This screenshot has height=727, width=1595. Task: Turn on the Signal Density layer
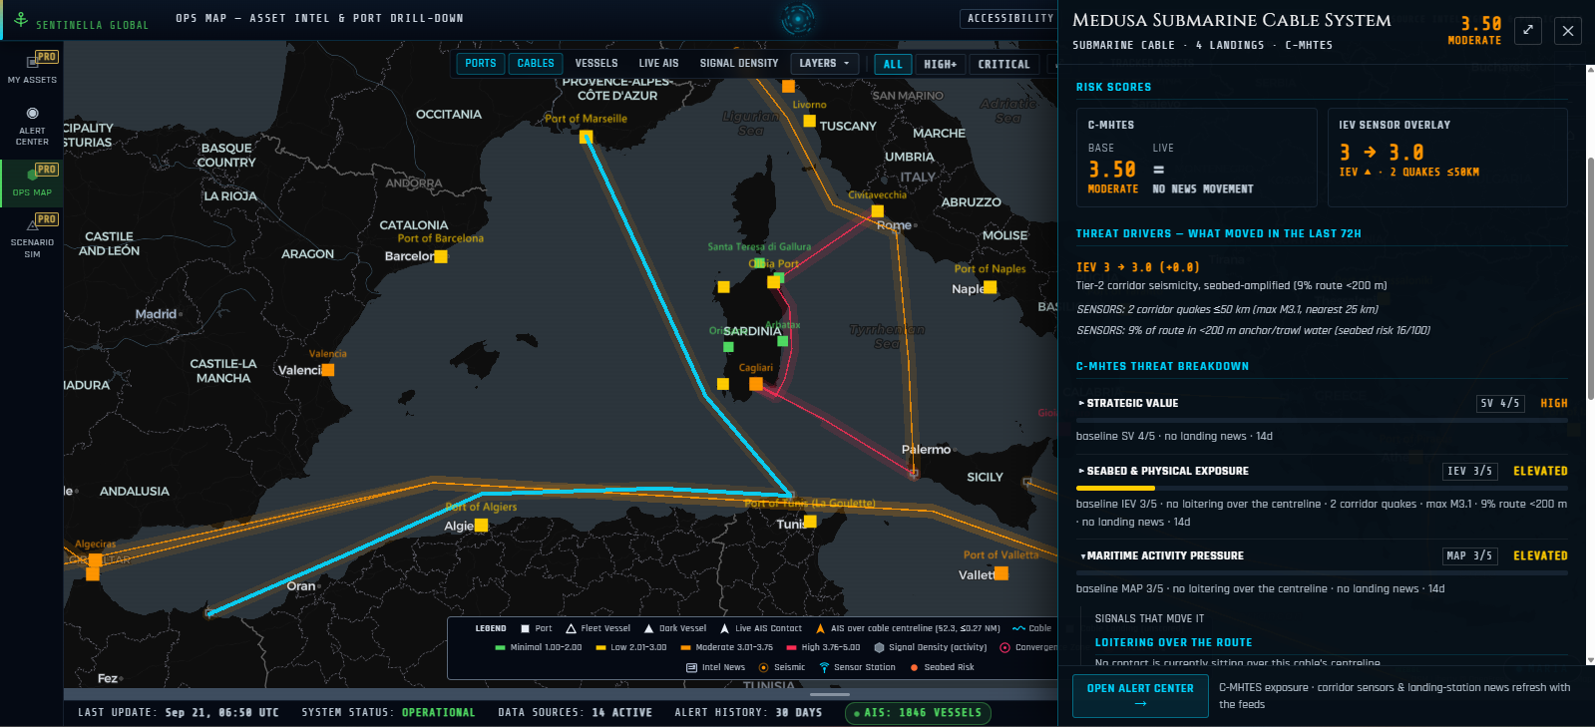point(739,64)
